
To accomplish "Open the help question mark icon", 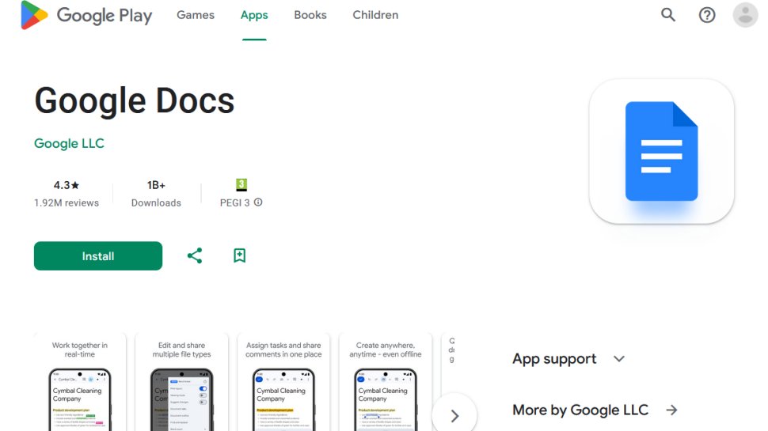I will coord(707,15).
